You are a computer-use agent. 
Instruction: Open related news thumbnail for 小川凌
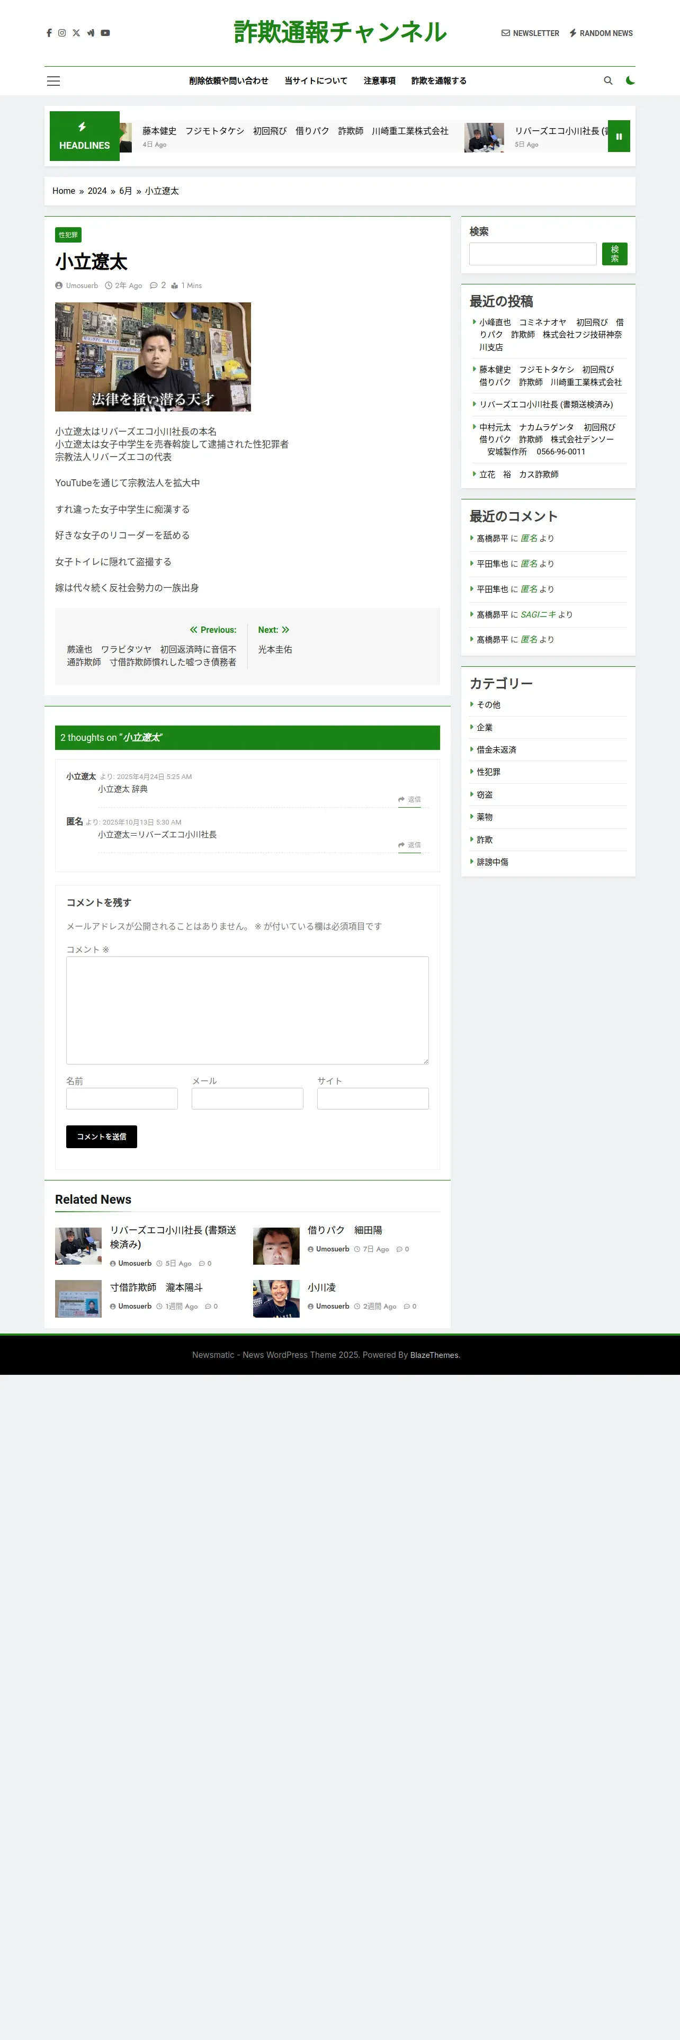click(x=276, y=1299)
